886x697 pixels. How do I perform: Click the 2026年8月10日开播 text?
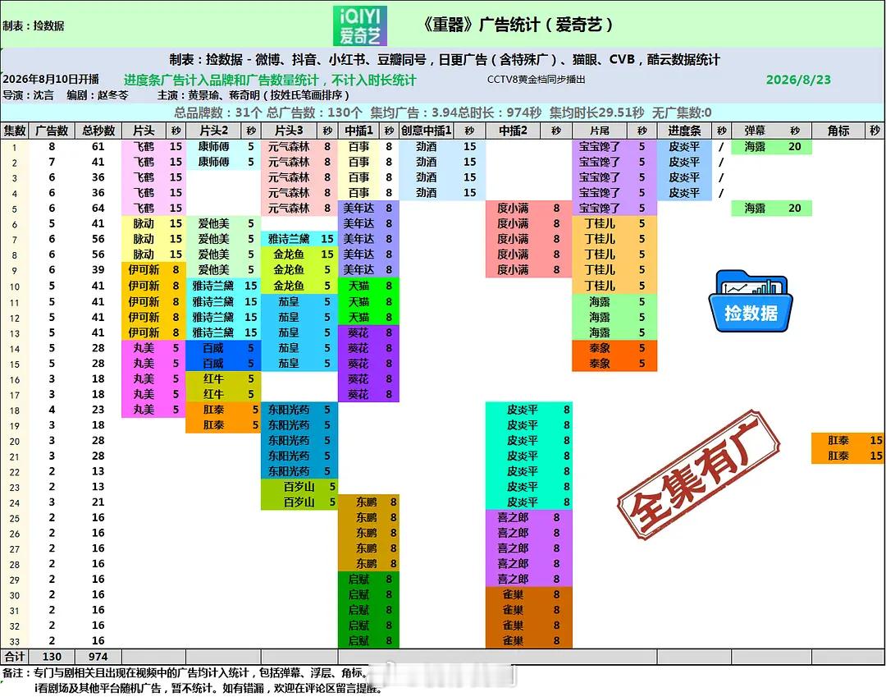(51, 79)
